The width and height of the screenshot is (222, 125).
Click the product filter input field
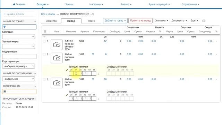click(19, 27)
